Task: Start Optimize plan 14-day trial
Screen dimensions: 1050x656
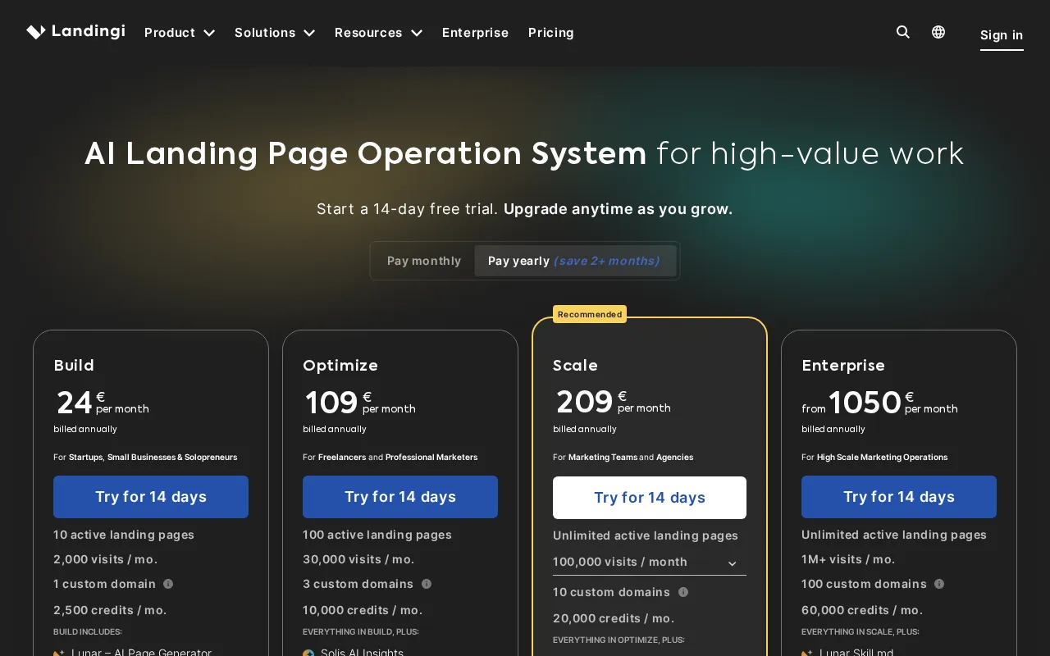Action: (400, 497)
